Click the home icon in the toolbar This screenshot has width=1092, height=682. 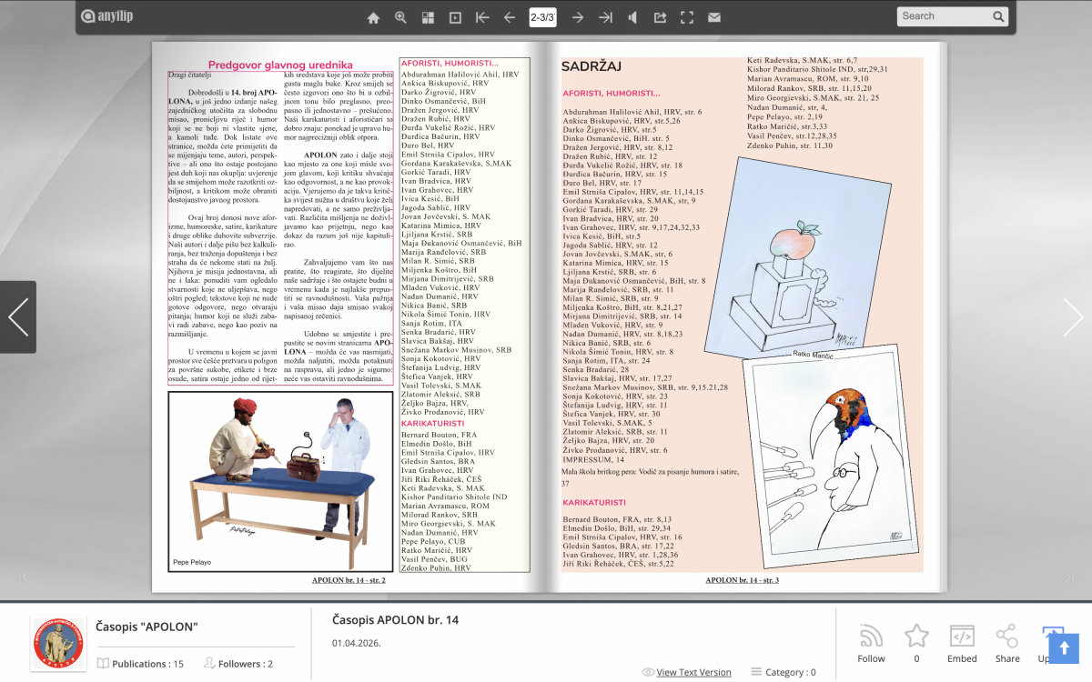pyautogui.click(x=373, y=17)
